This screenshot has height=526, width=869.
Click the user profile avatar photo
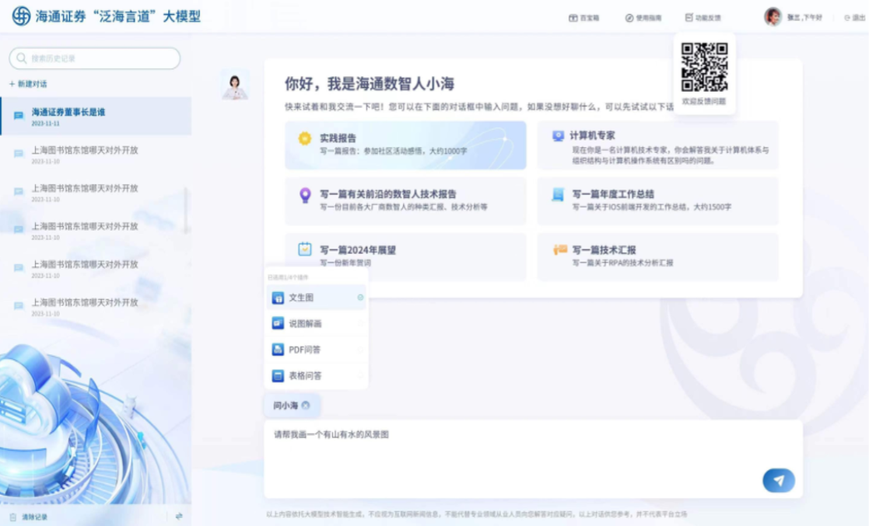pyautogui.click(x=773, y=16)
